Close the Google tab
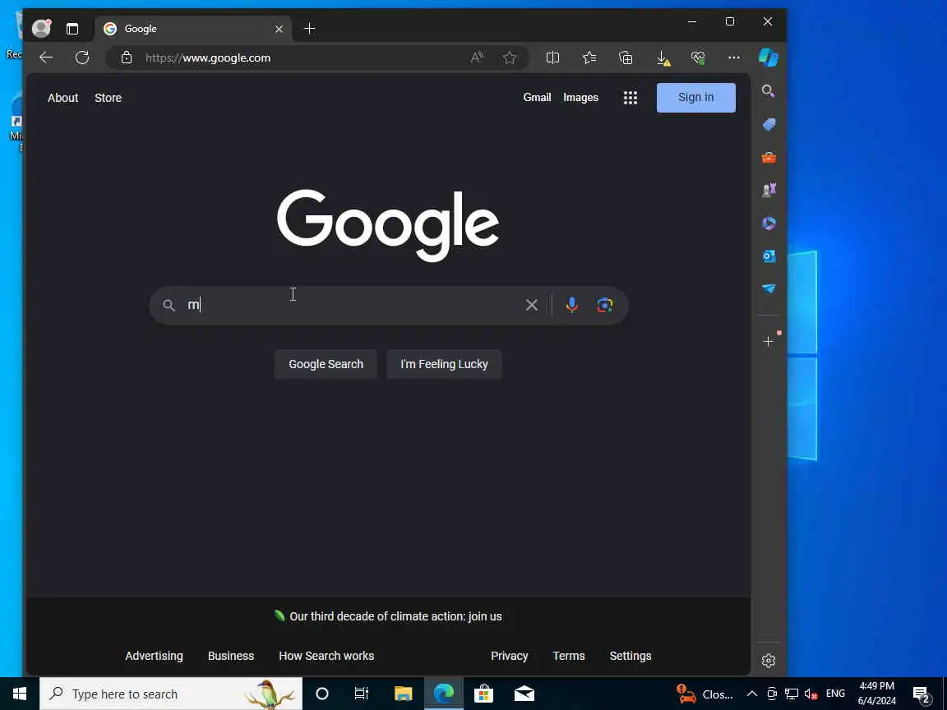Image resolution: width=947 pixels, height=710 pixels. click(x=279, y=29)
